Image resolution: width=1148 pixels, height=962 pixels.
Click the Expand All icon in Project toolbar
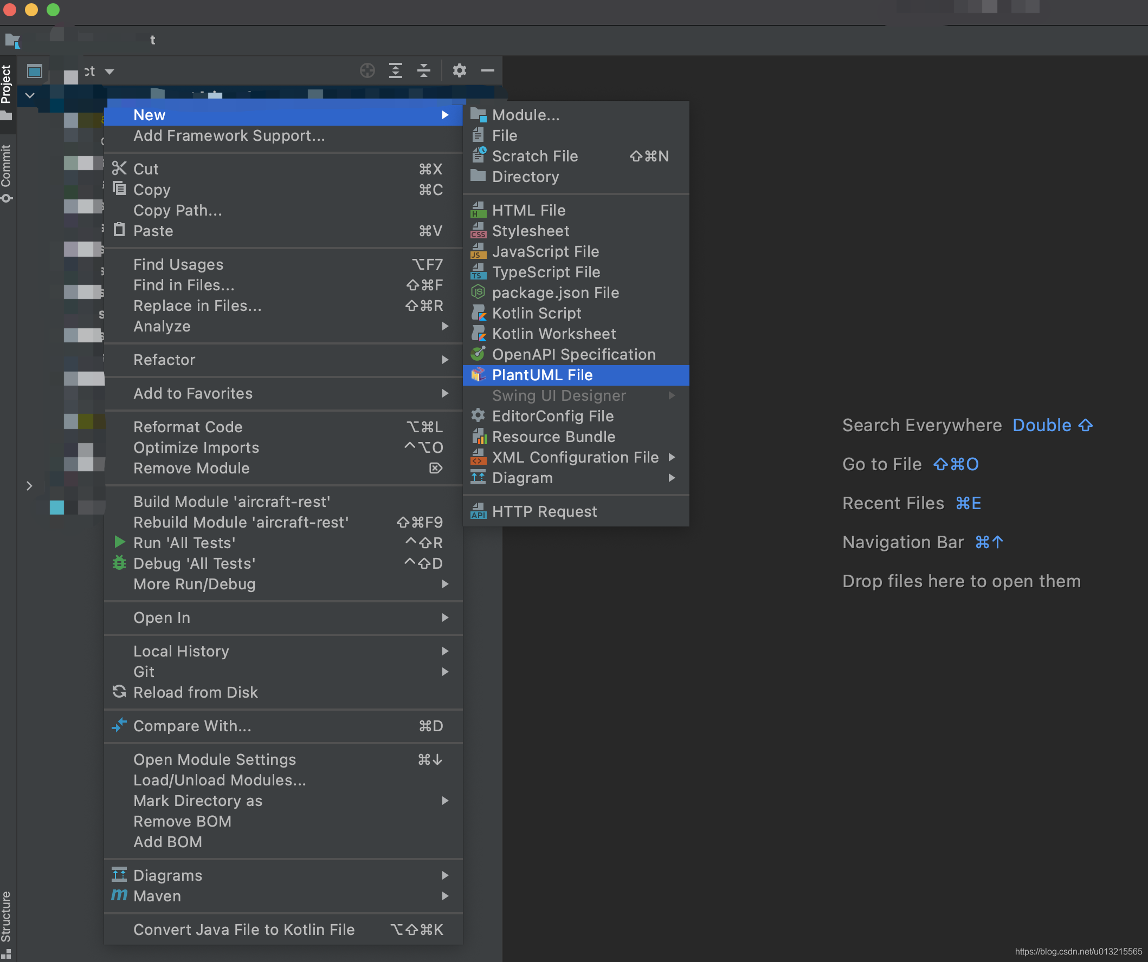pyautogui.click(x=395, y=70)
